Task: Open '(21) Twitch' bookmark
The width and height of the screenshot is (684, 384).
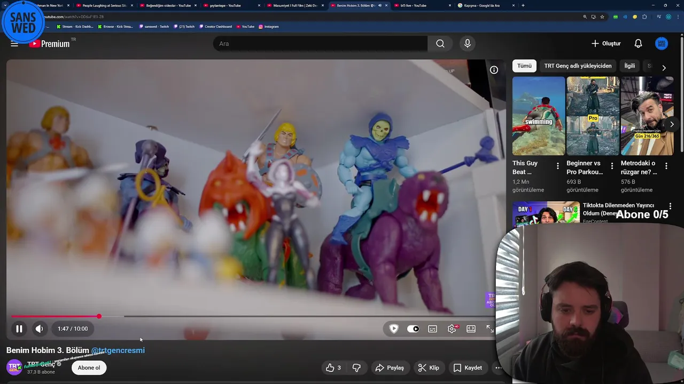Action: coord(184,26)
